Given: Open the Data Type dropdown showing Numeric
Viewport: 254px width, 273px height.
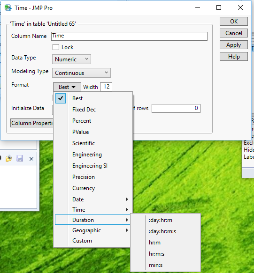Looking at the screenshot, I should [x=71, y=59].
